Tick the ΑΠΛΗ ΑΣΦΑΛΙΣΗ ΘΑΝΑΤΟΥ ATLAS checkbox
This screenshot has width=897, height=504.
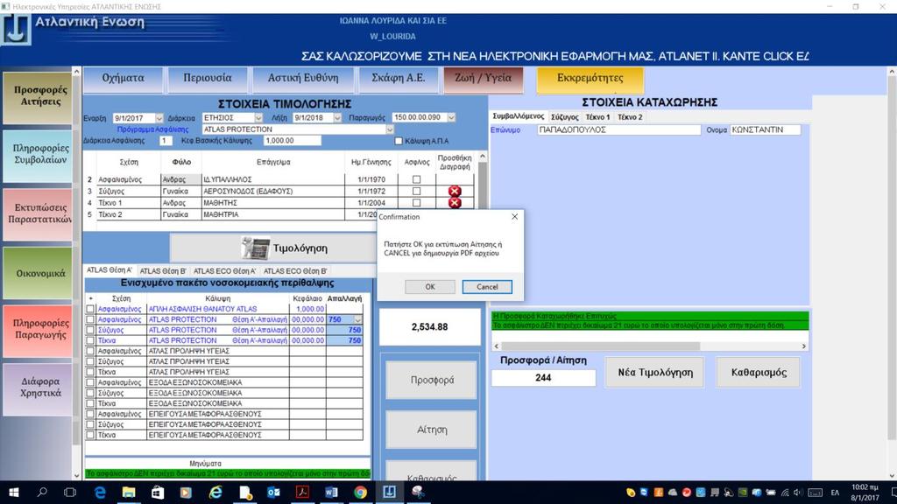point(90,309)
